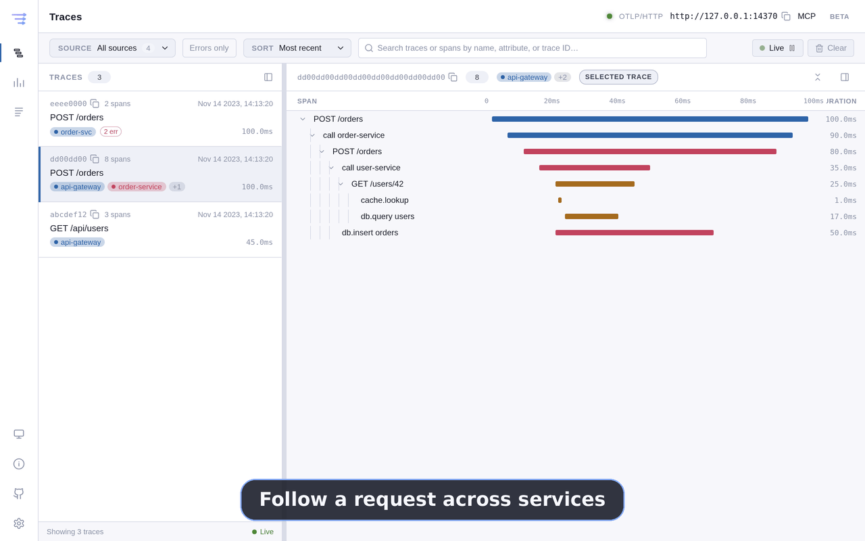Image resolution: width=865 pixels, height=541 pixels.
Task: Open the Metrics chart view in sidebar
Action: [x=19, y=83]
